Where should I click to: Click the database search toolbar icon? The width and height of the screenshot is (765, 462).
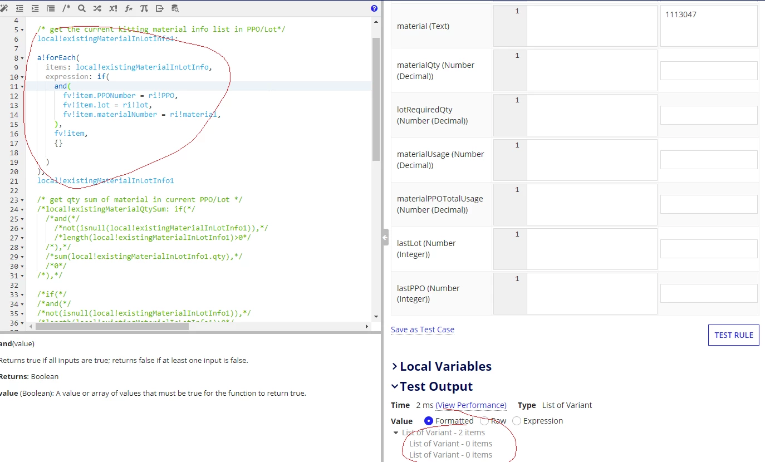(175, 8)
